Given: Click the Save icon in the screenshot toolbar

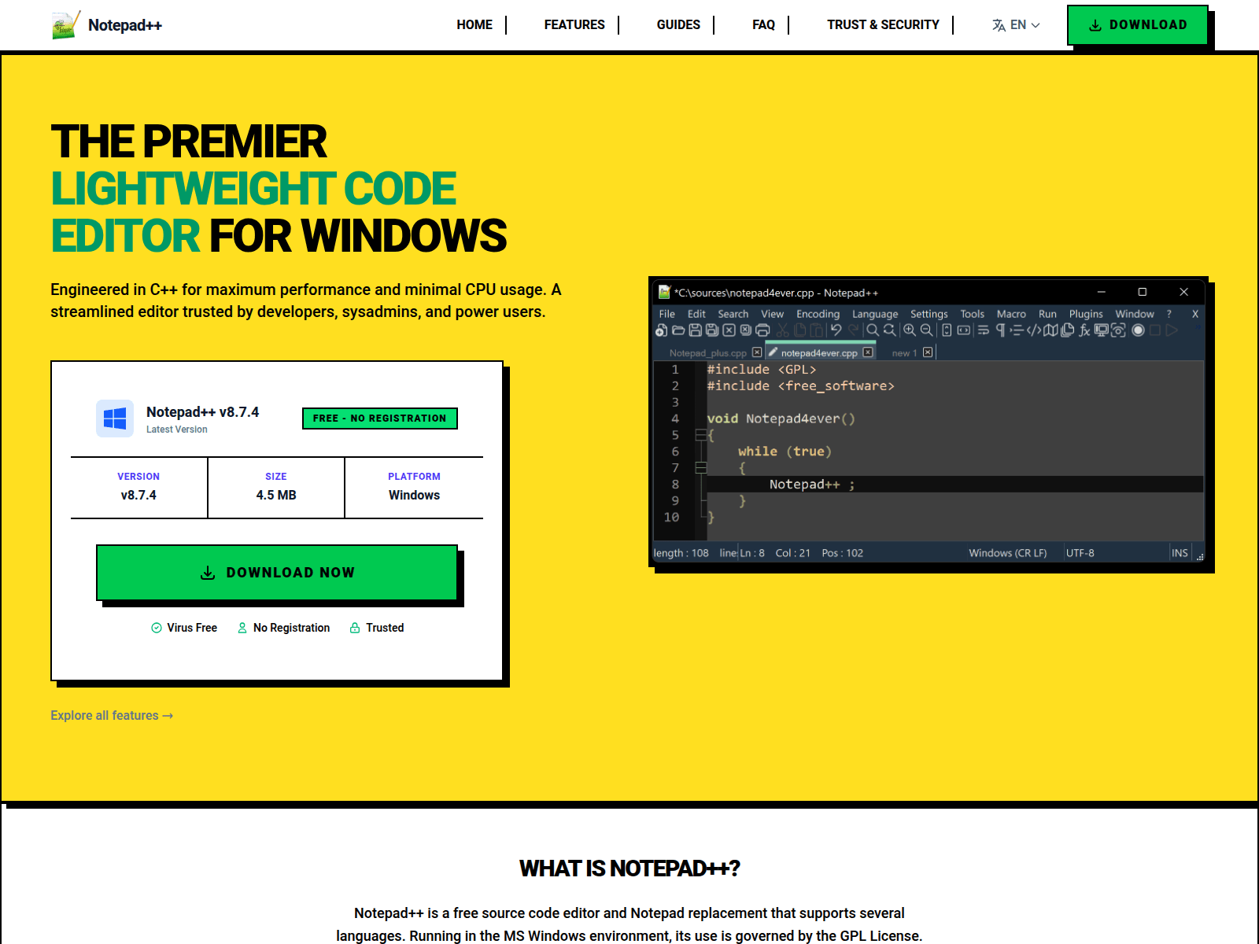Looking at the screenshot, I should pos(696,330).
